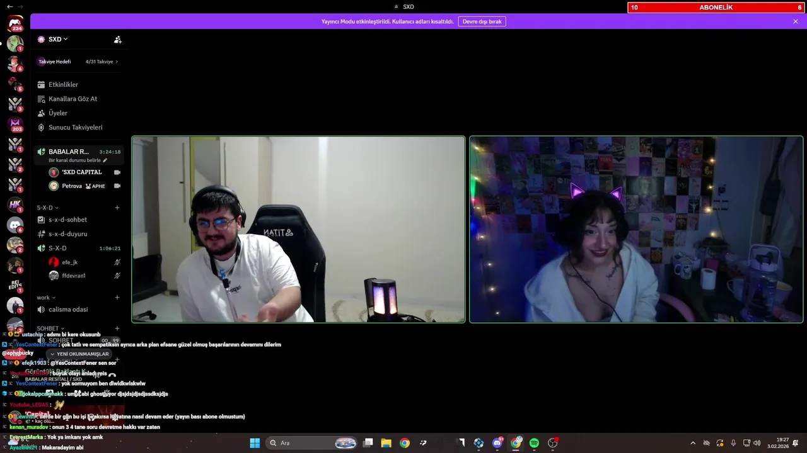Open the Windows Start menu

(255, 443)
